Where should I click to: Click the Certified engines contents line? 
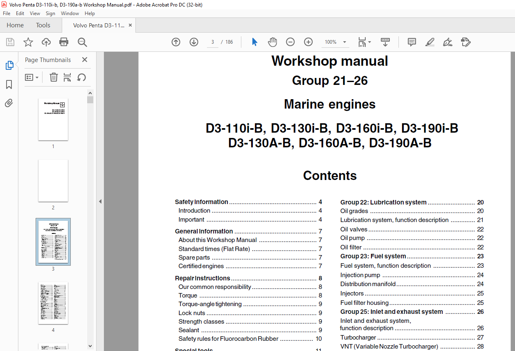250,266
